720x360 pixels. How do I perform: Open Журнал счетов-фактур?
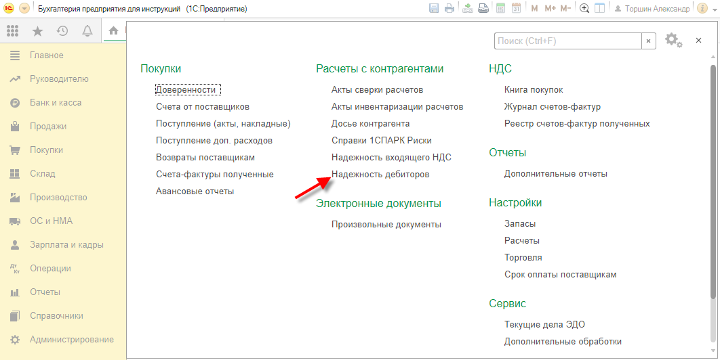(553, 107)
